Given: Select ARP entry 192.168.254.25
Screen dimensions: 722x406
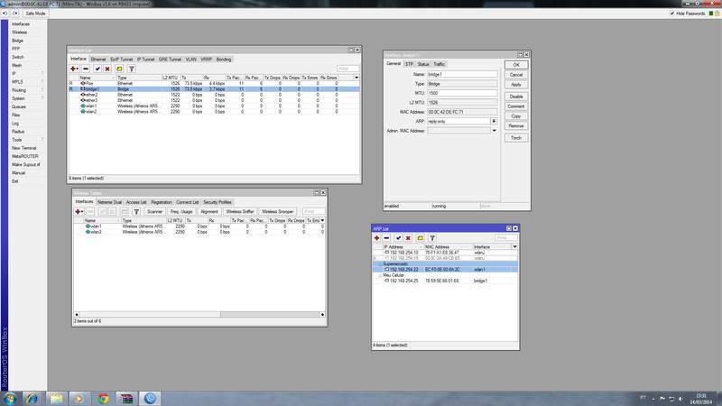Looking at the screenshot, I should [445, 281].
